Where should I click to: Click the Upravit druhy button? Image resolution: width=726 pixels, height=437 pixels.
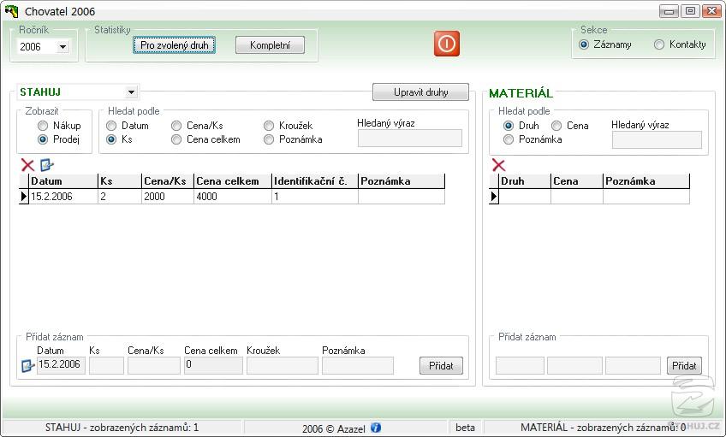[420, 92]
